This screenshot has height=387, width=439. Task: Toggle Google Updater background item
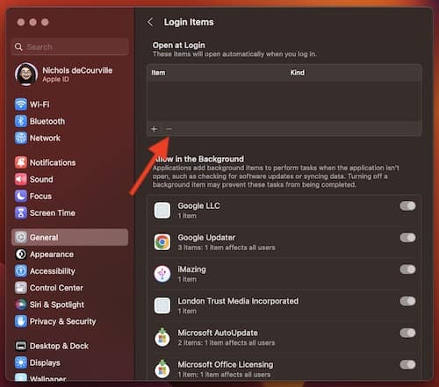point(407,238)
